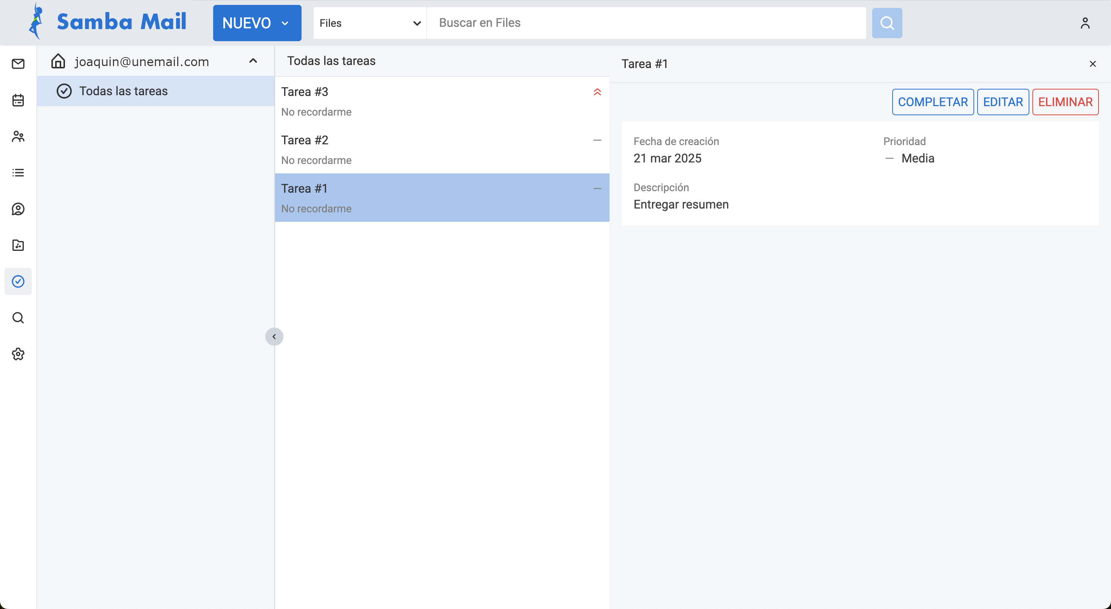
Task: Open the chat bubble icon in sidebar
Action: (x=18, y=209)
